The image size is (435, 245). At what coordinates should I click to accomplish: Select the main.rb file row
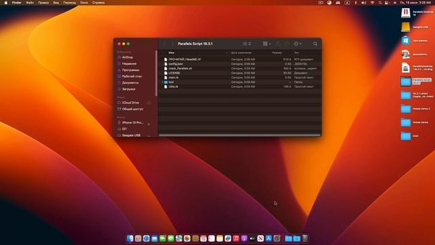tap(240, 78)
